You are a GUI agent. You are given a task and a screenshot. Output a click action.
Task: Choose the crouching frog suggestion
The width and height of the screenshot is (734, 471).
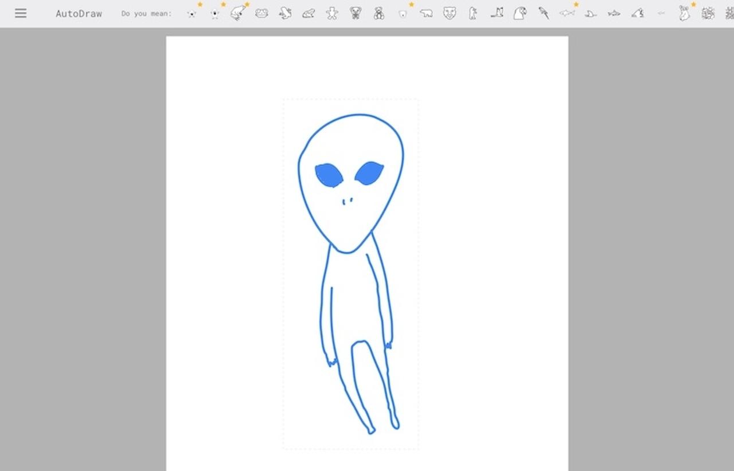click(307, 14)
